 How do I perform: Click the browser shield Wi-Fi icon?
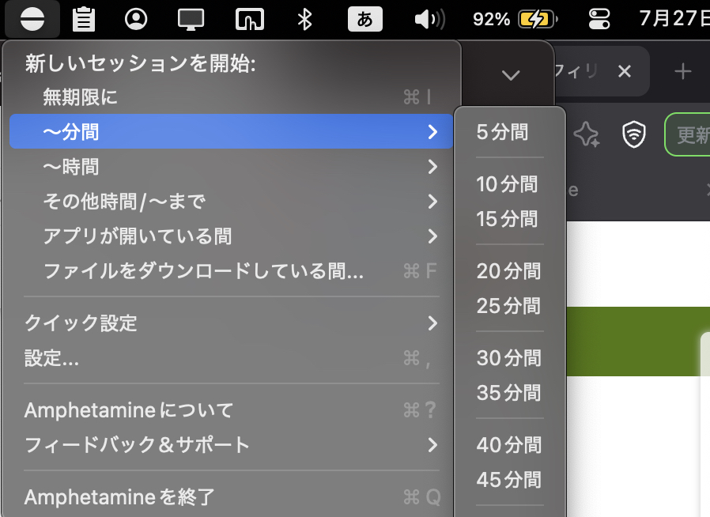pyautogui.click(x=633, y=135)
